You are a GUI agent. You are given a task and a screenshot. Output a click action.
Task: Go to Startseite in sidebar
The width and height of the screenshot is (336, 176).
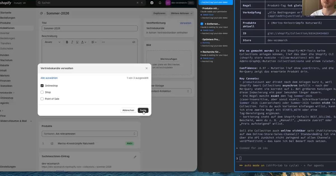(6, 13)
